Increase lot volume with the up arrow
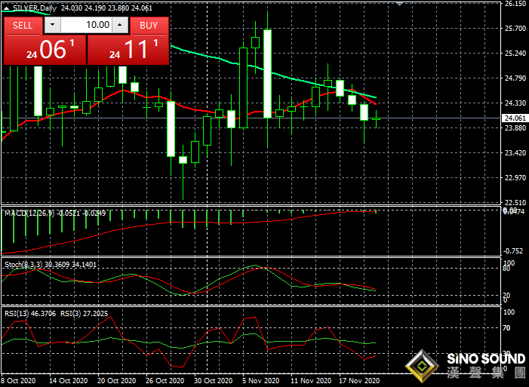Image resolution: width=529 pixels, height=387 pixels. 121,25
